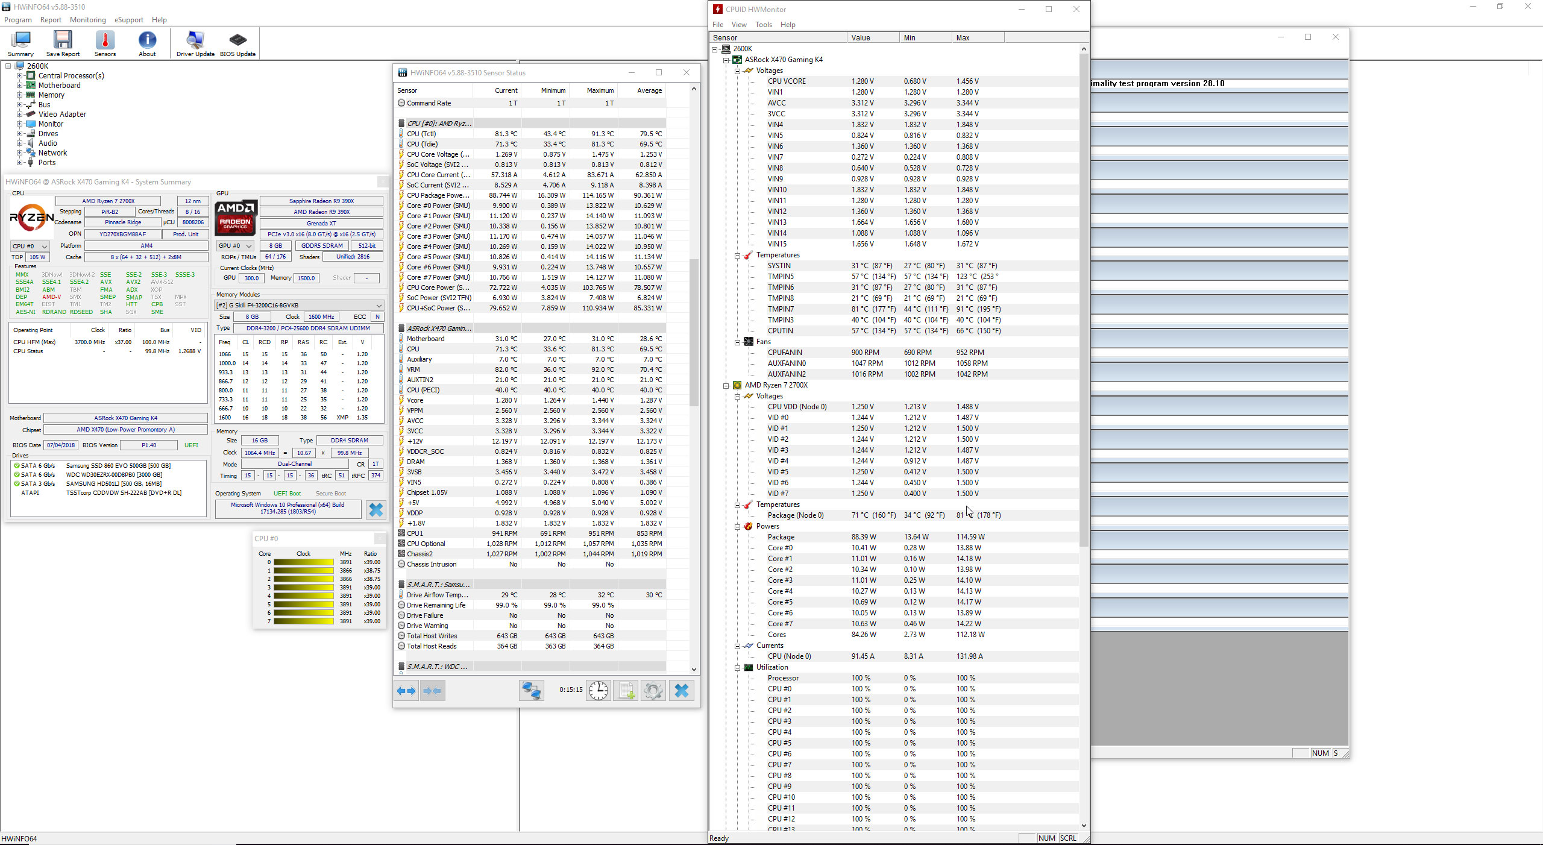Open the View menu in HWMonitor

739,25
